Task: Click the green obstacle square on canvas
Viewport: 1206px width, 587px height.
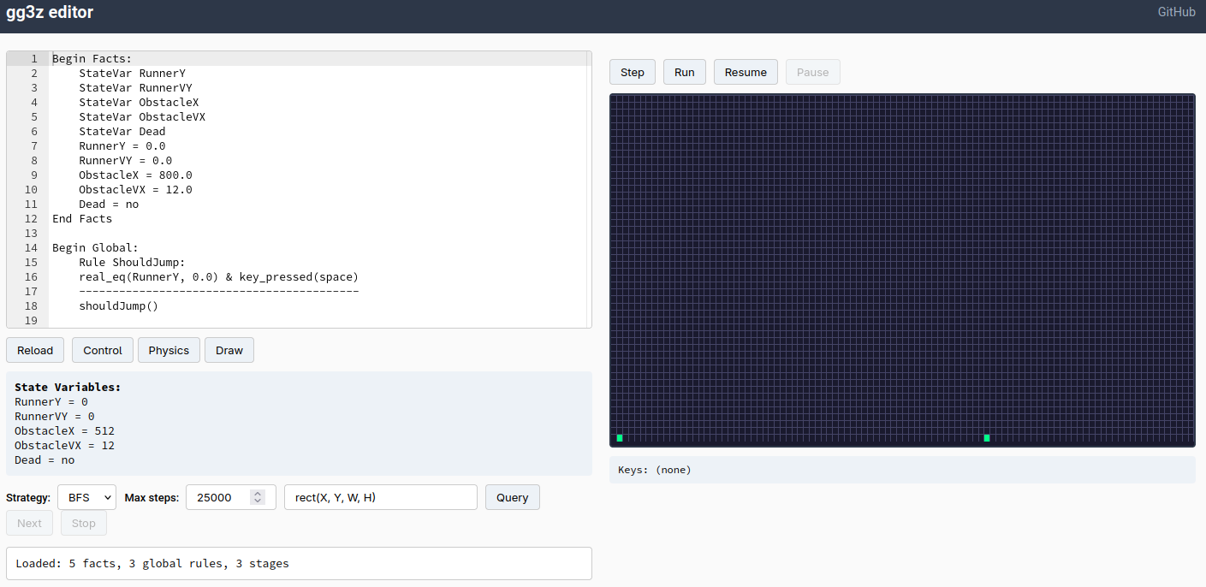Action: coord(987,438)
